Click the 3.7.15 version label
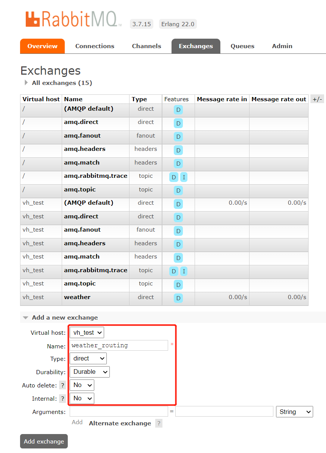 click(142, 24)
